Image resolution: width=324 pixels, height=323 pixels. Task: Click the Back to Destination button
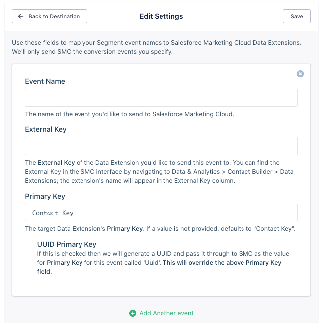click(x=50, y=16)
